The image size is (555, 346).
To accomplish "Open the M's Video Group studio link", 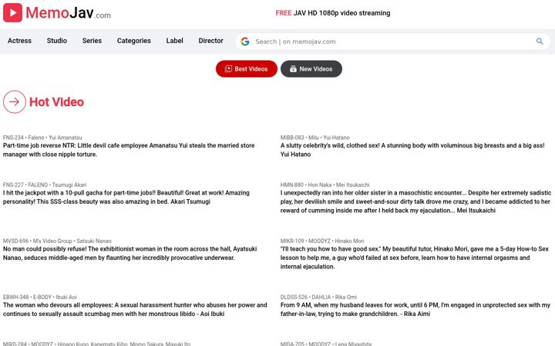I will [52, 241].
